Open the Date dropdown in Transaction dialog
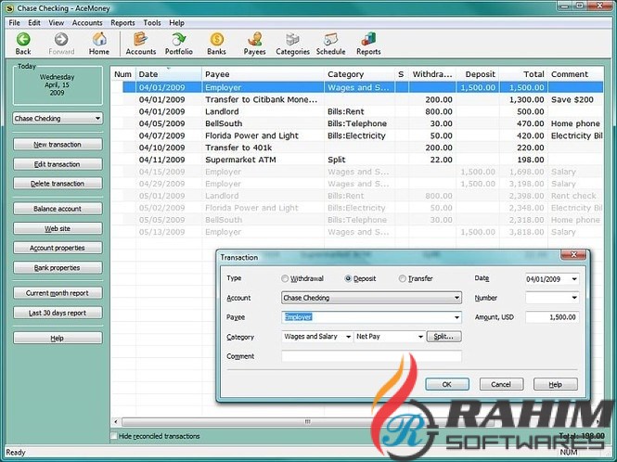This screenshot has width=617, height=462. [574, 279]
